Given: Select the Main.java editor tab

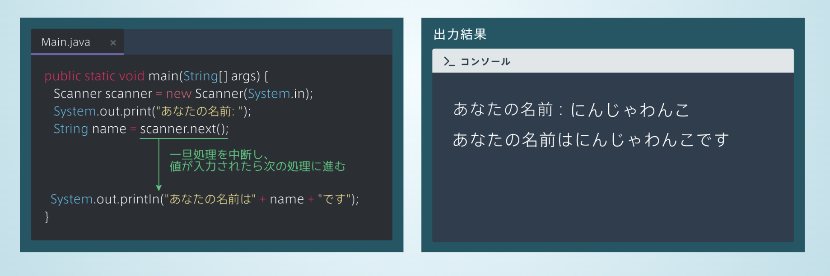Looking at the screenshot, I should [66, 42].
